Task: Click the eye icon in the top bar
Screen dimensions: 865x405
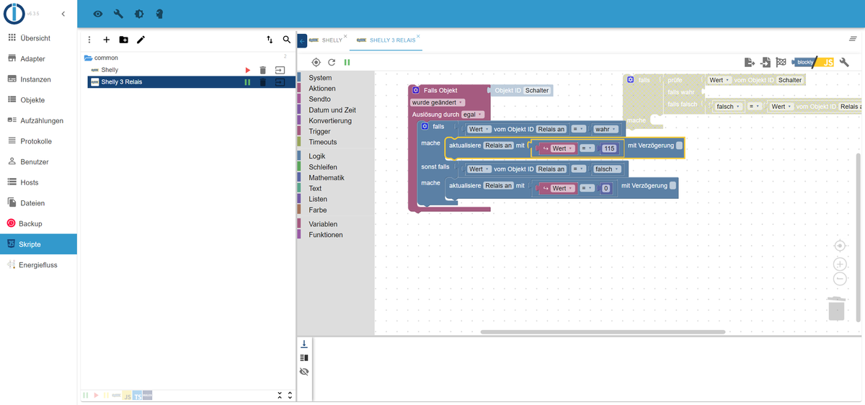Action: point(98,14)
